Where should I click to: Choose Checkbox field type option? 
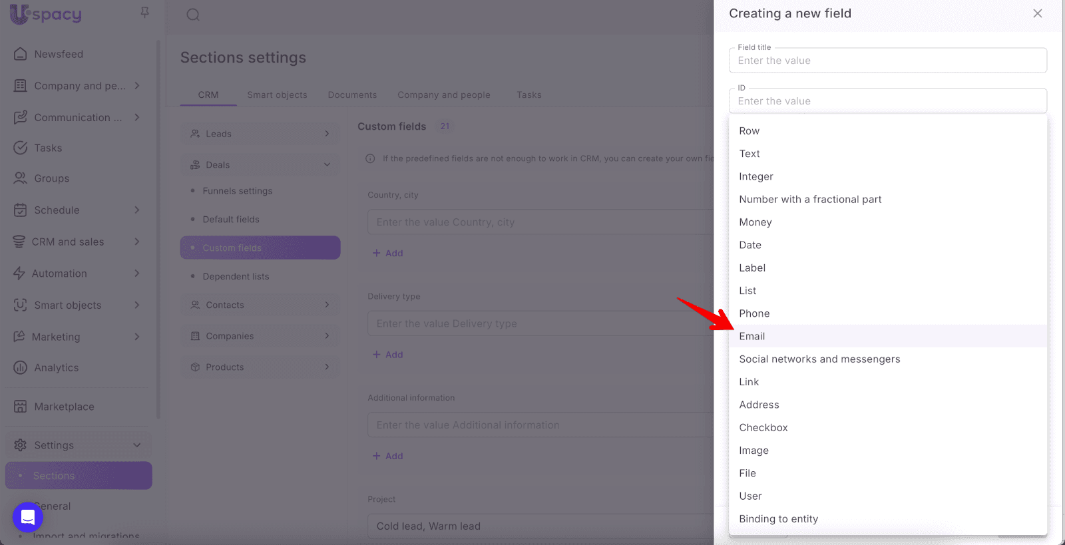point(763,427)
